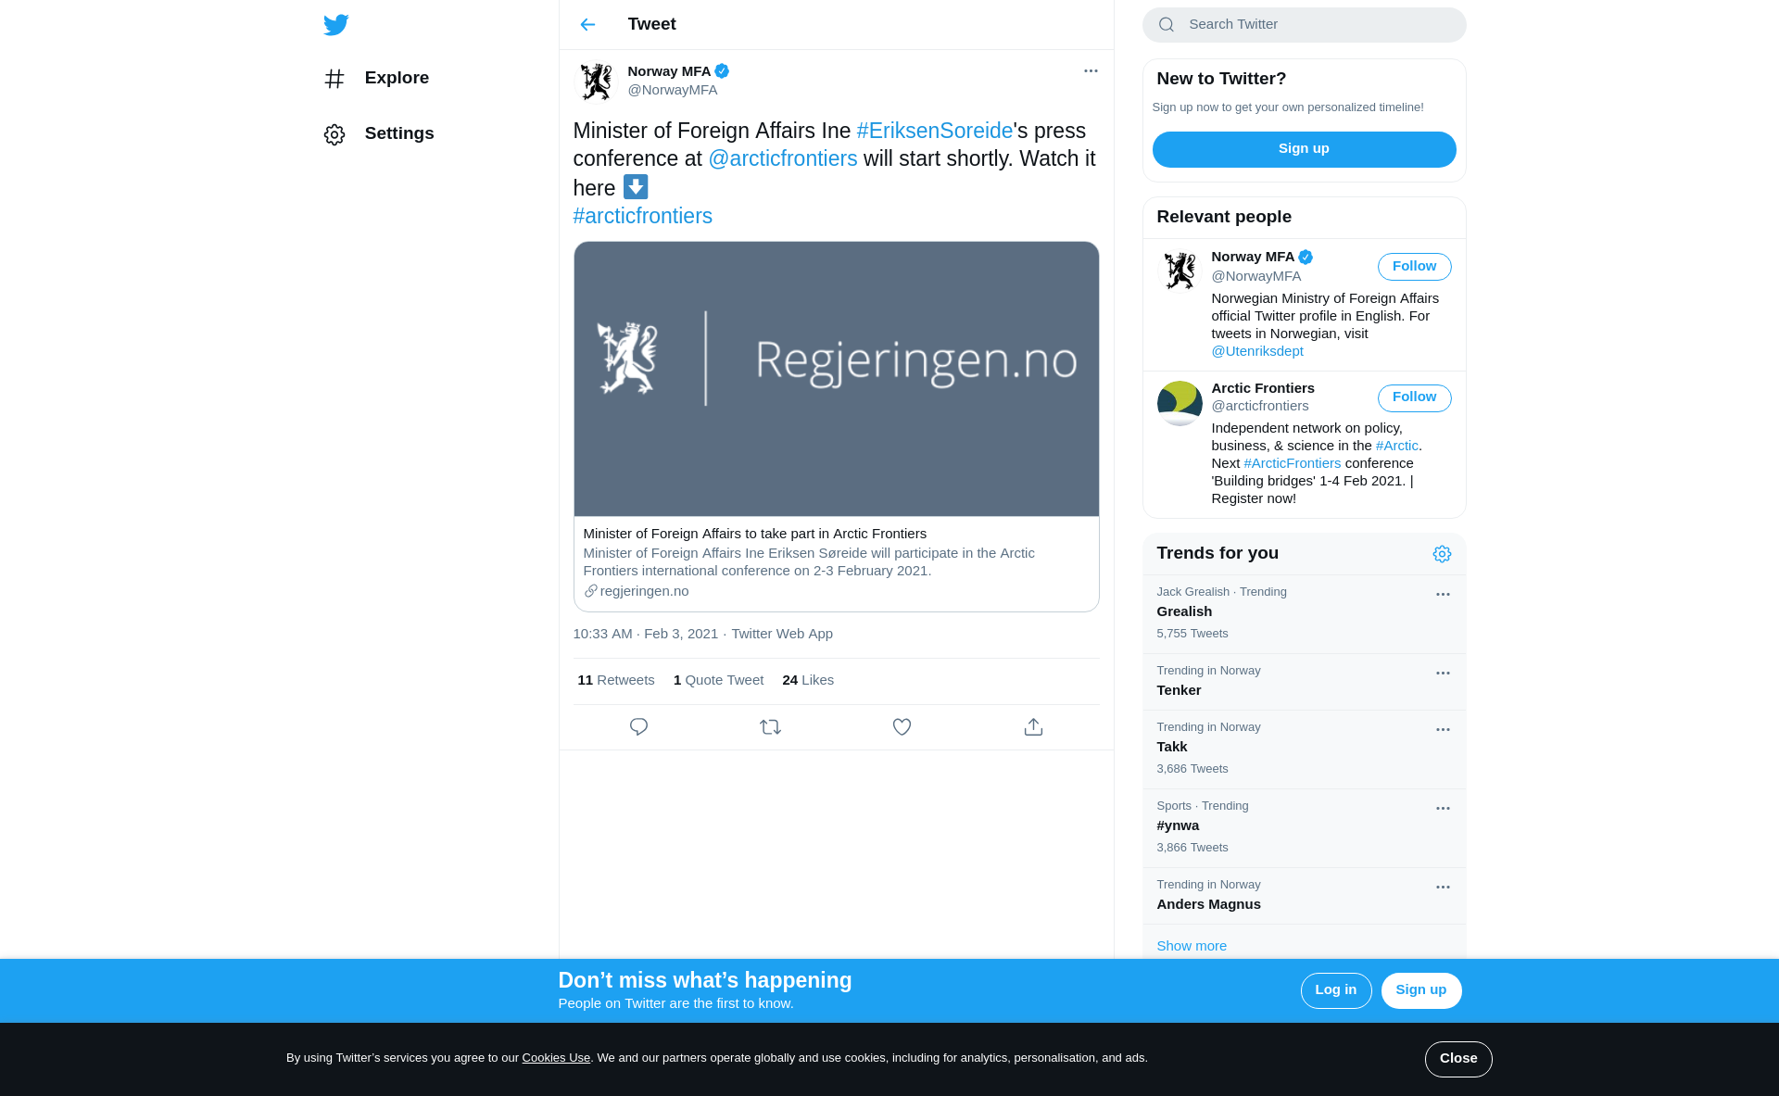Open options for Grealish trend
The image size is (1779, 1096).
pos(1443,595)
